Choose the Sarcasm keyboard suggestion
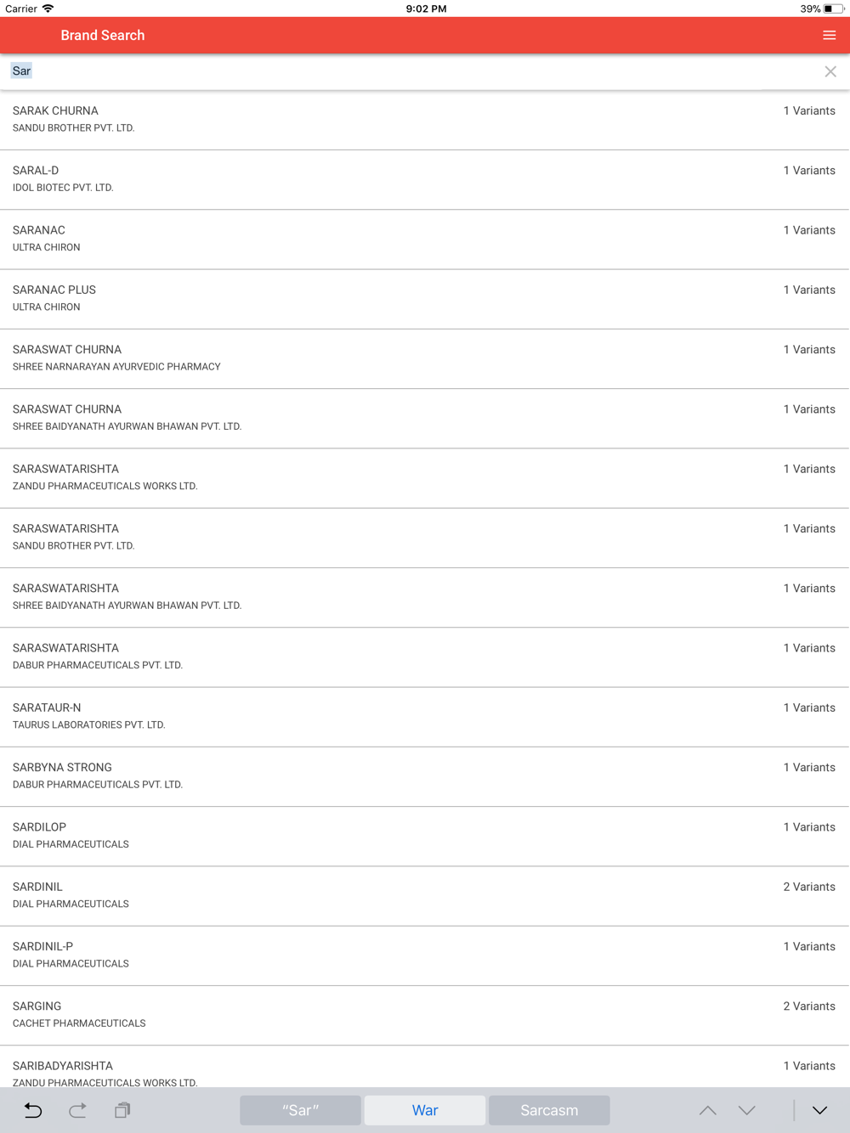The height and width of the screenshot is (1133, 850). (x=549, y=1110)
